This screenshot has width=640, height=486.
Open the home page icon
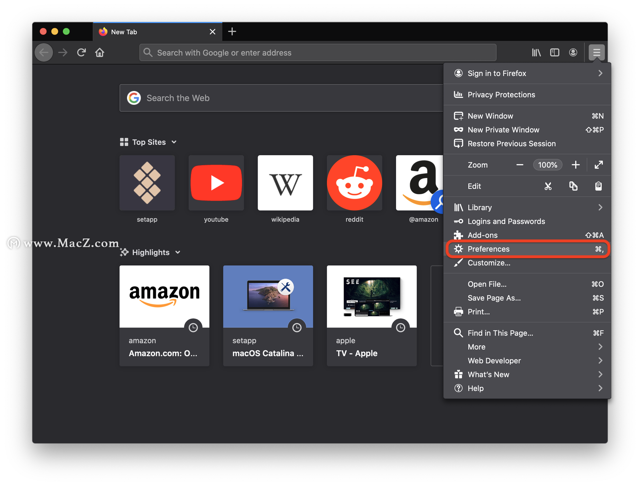[100, 52]
